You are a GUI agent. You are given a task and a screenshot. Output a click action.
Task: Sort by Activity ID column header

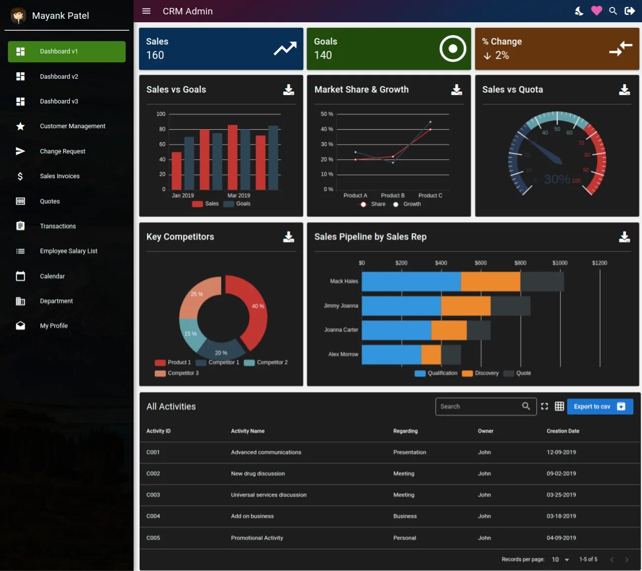[x=158, y=431]
